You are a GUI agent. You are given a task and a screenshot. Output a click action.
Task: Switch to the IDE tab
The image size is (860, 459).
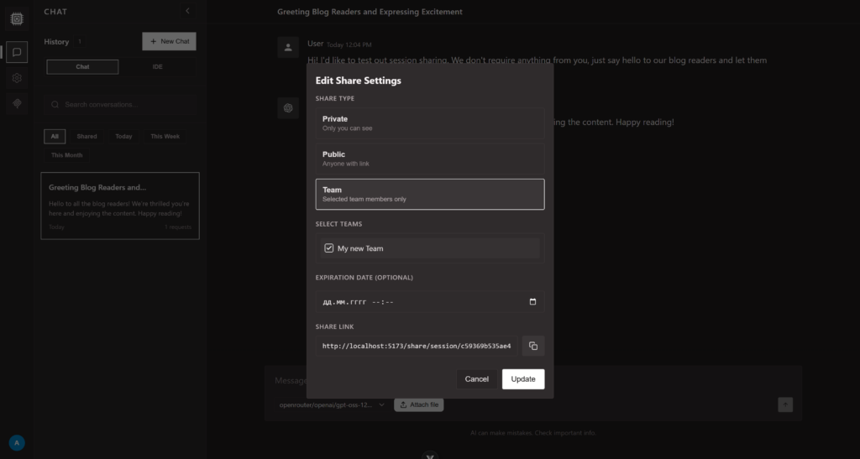click(157, 66)
